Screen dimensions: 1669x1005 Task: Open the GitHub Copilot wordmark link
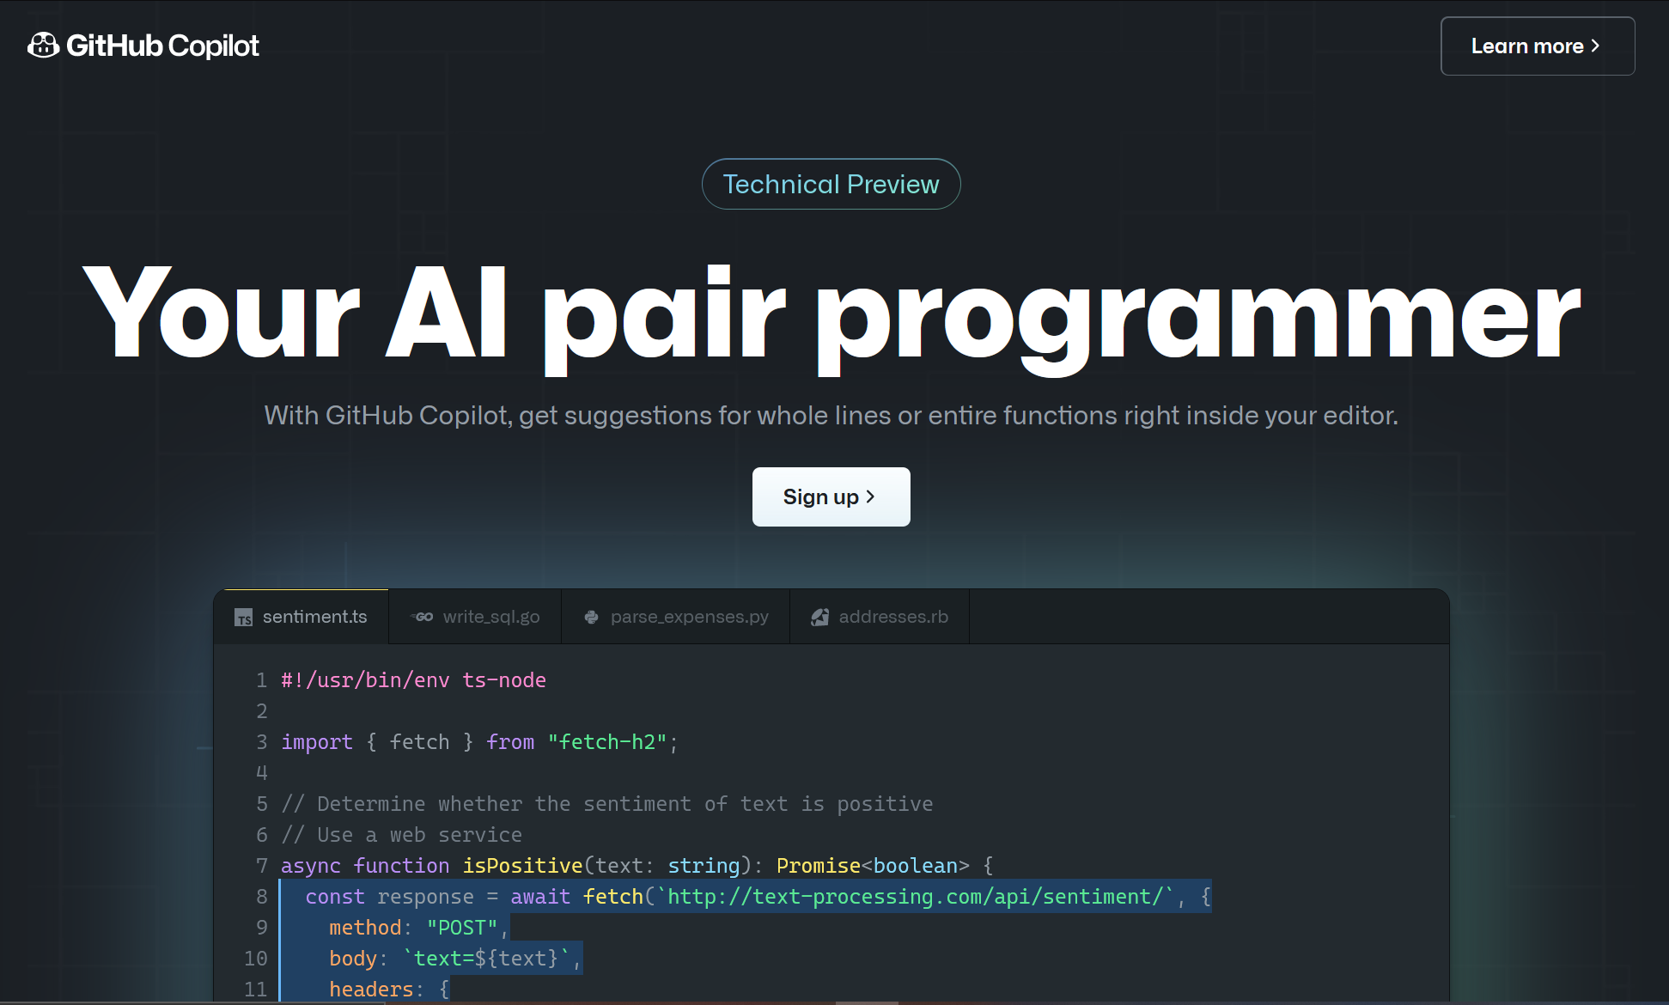(x=162, y=46)
